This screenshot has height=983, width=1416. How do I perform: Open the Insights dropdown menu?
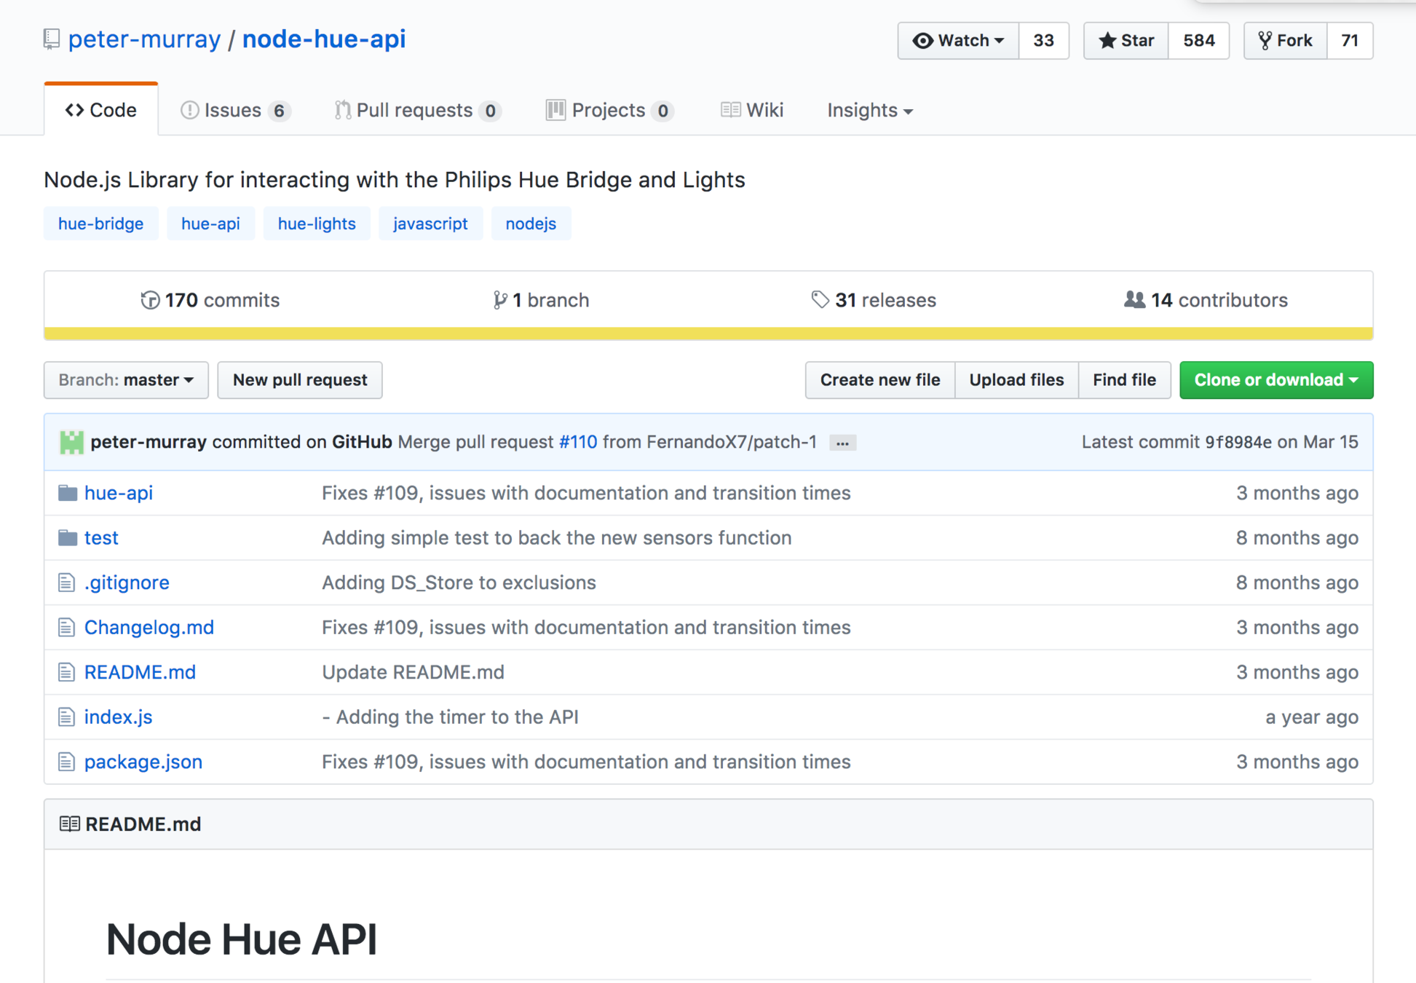tap(869, 110)
